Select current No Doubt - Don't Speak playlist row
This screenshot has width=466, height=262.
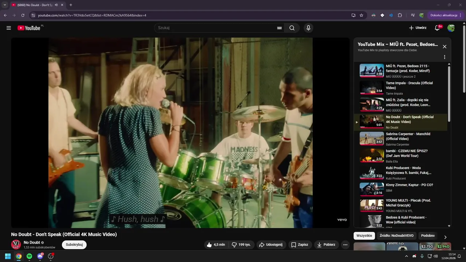pos(400,122)
